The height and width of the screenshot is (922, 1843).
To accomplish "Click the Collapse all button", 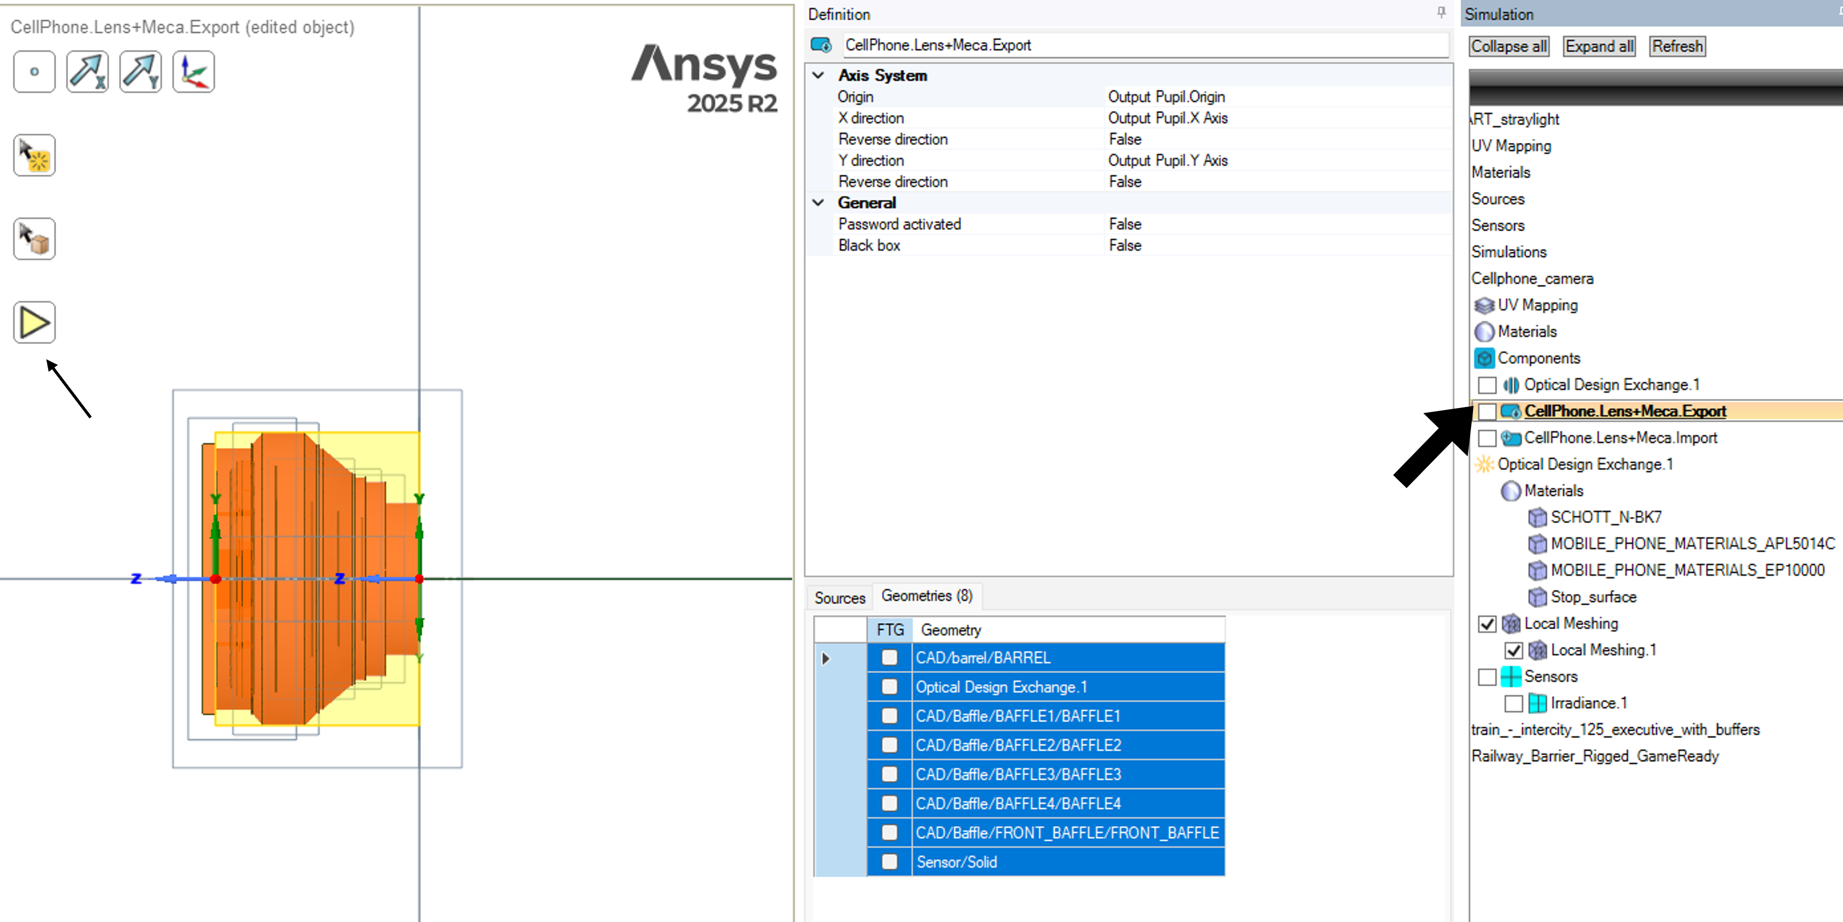I will pos(1509,46).
